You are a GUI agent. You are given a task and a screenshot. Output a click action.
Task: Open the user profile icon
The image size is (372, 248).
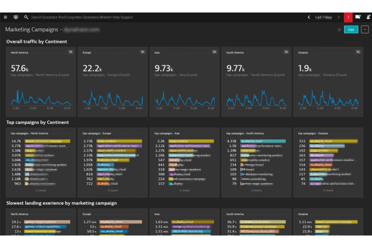point(367,17)
